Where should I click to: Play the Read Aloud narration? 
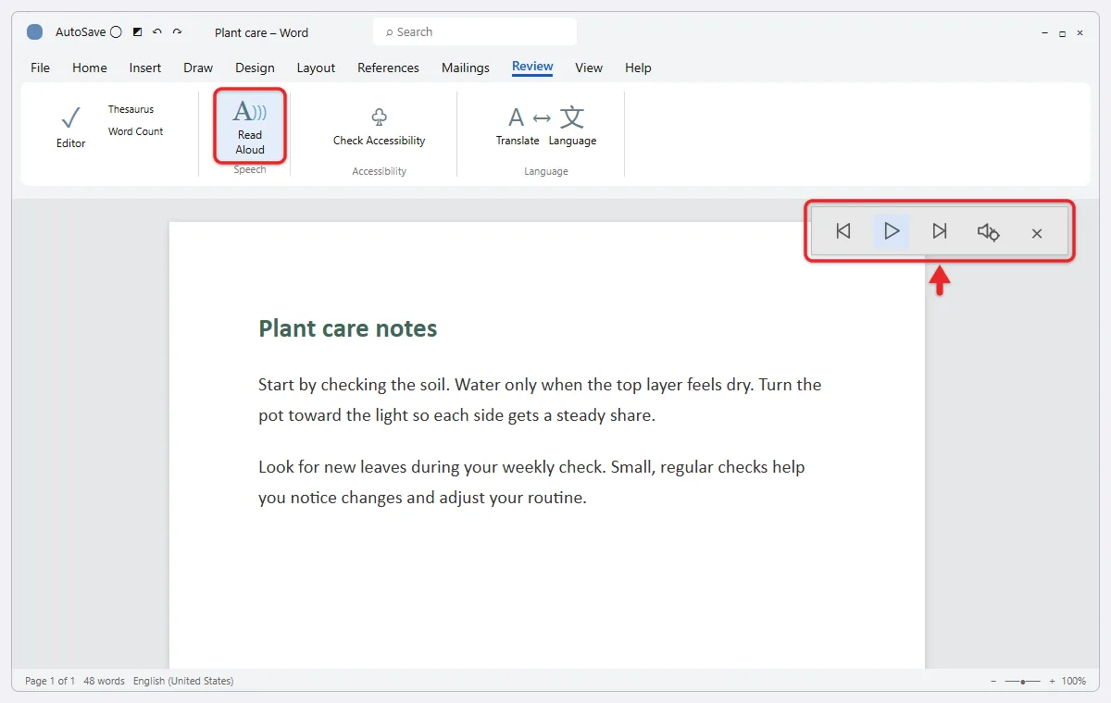tap(892, 231)
